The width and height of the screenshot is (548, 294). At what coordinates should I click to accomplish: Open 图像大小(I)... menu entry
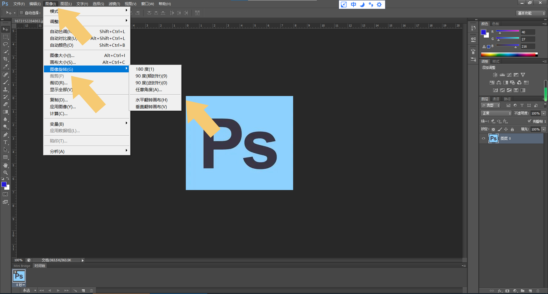87,56
